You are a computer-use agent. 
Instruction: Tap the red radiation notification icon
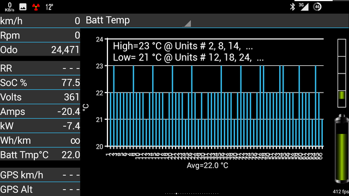tap(36, 7)
